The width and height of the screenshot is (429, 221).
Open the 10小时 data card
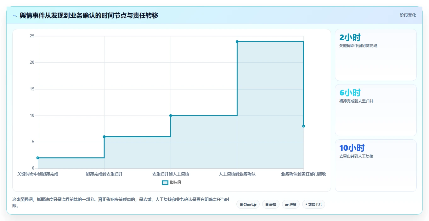coord(376,165)
